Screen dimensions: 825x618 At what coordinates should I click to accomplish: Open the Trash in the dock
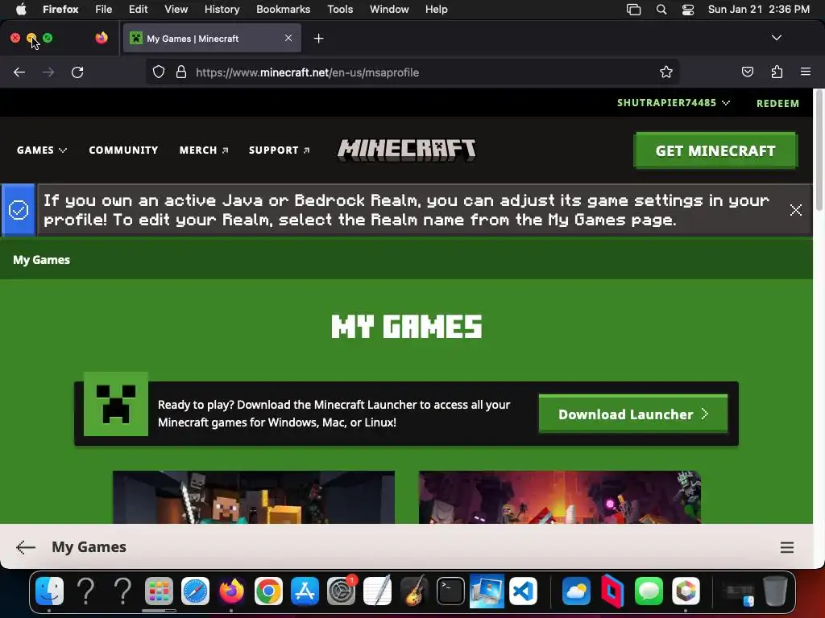click(775, 591)
